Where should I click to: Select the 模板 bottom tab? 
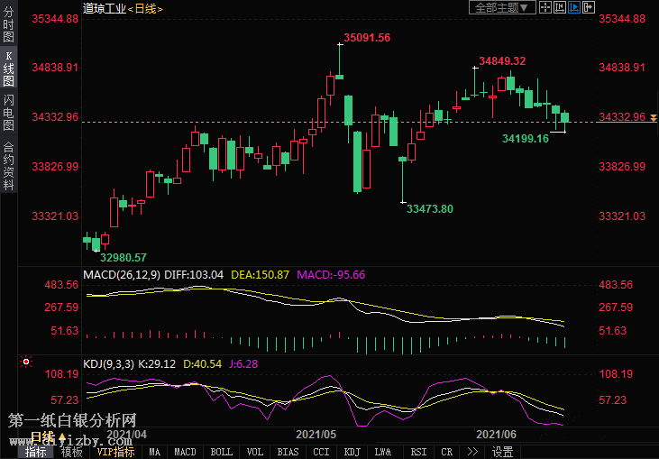(71, 452)
